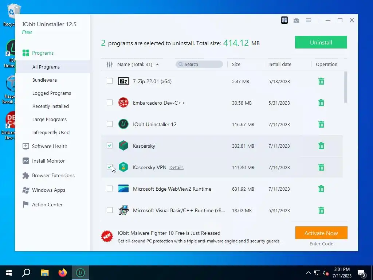Viewport: 373px width, 280px height.
Task: Click the IObit Malware Fighter 10 promotion text
Action: click(x=169, y=233)
